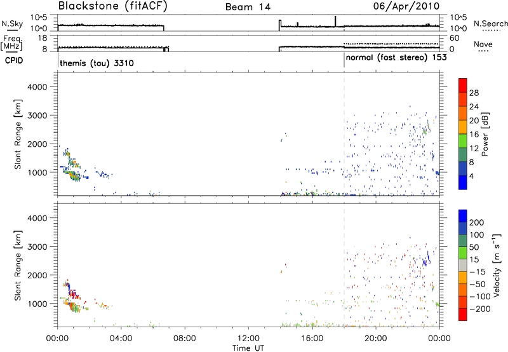Click the 'N.Search' legend label
508x352 pixels.
coord(491,24)
